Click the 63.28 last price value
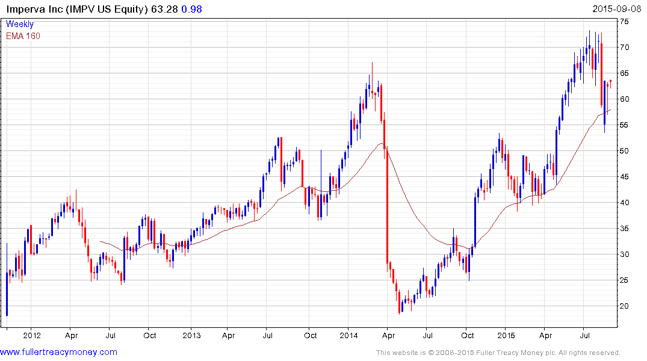The height and width of the screenshot is (361, 647). pyautogui.click(x=164, y=9)
